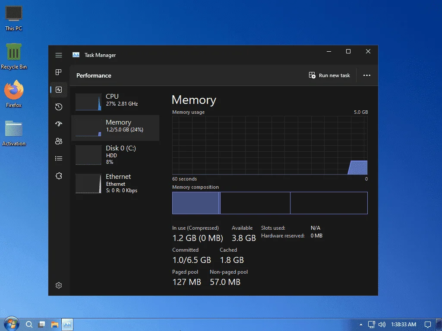Click the Ethernet mini throughput graph thumbnail
Viewport: 442px width, 331px height.
tap(88, 184)
